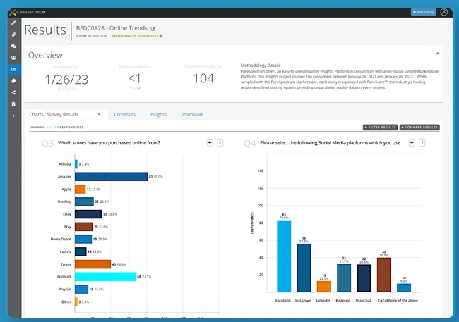Click the share icon in sidebar
Image resolution: width=459 pixels, height=322 pixels.
coord(13,92)
